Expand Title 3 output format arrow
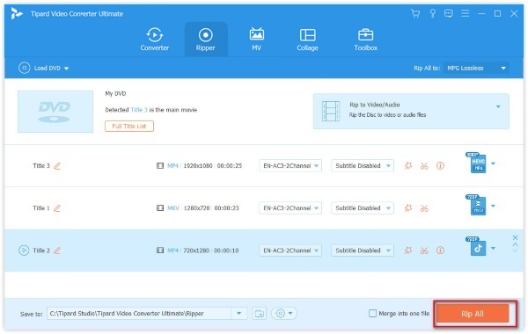Screen dimensions: 528x334 tap(494, 163)
